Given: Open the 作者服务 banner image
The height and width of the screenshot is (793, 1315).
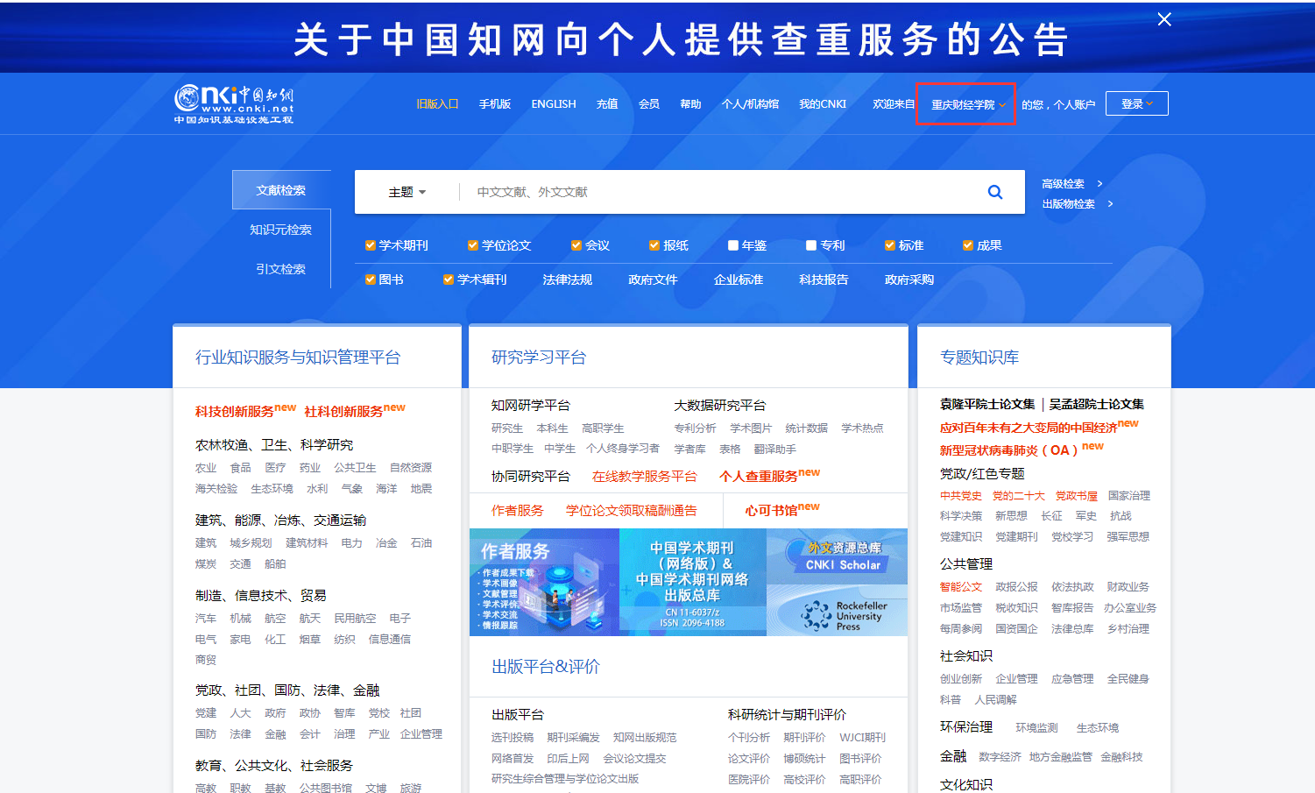Looking at the screenshot, I should point(544,582).
